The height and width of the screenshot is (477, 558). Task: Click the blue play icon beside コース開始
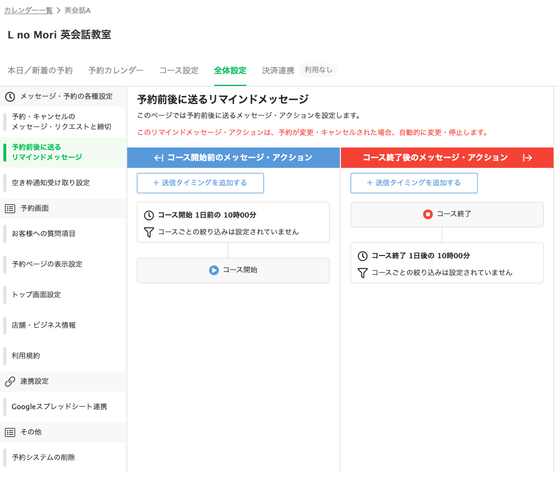tap(214, 270)
